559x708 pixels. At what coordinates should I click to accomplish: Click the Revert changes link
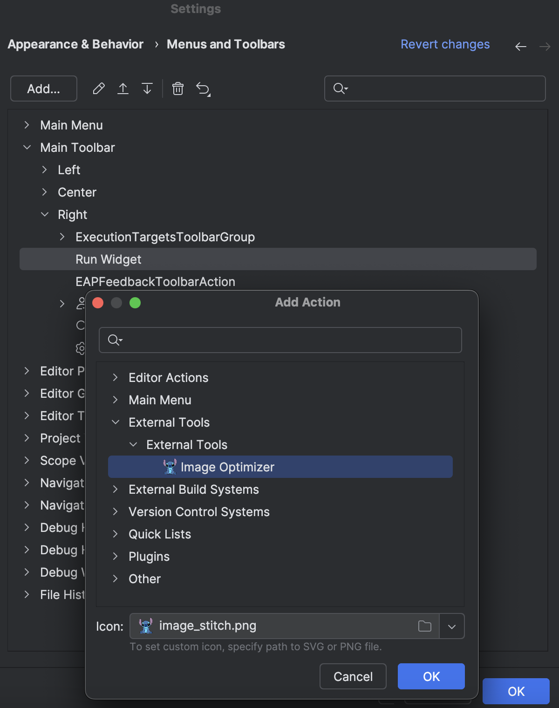point(444,44)
